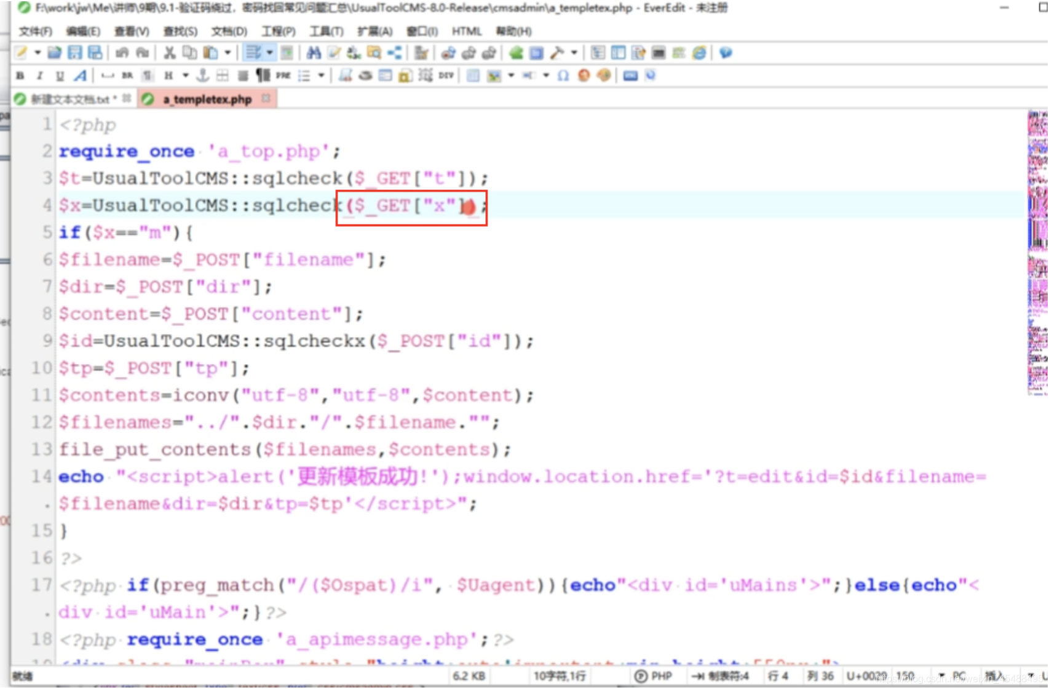The image size is (1049, 690).
Task: Open the HTML menu
Action: (467, 31)
